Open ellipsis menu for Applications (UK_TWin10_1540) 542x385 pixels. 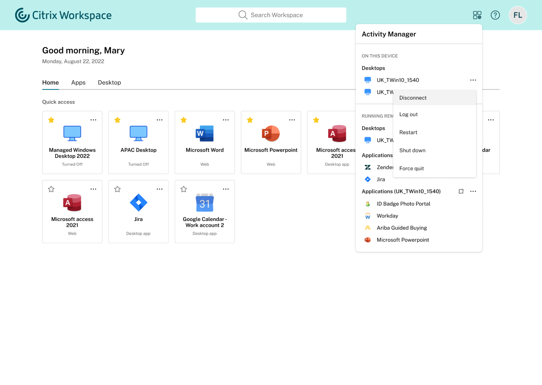[x=473, y=191]
